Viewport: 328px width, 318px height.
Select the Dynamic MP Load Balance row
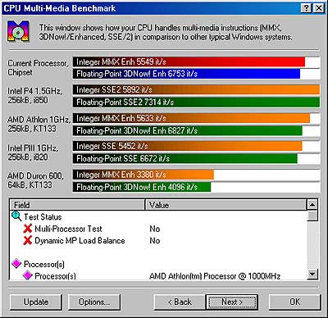coord(158,241)
